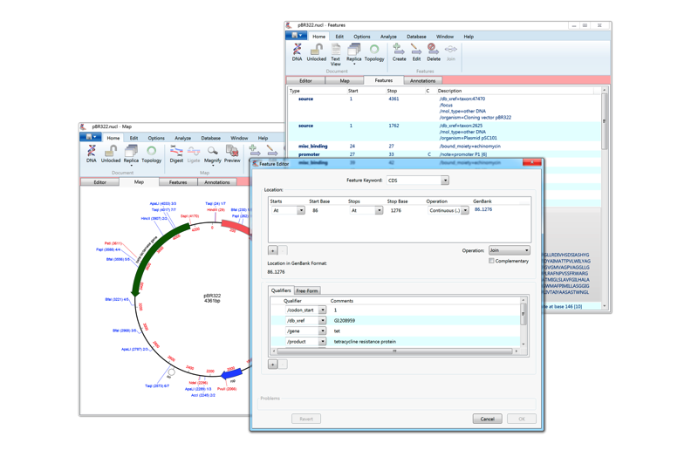
Task: Open the /product qualifier dropdown
Action: 322,342
